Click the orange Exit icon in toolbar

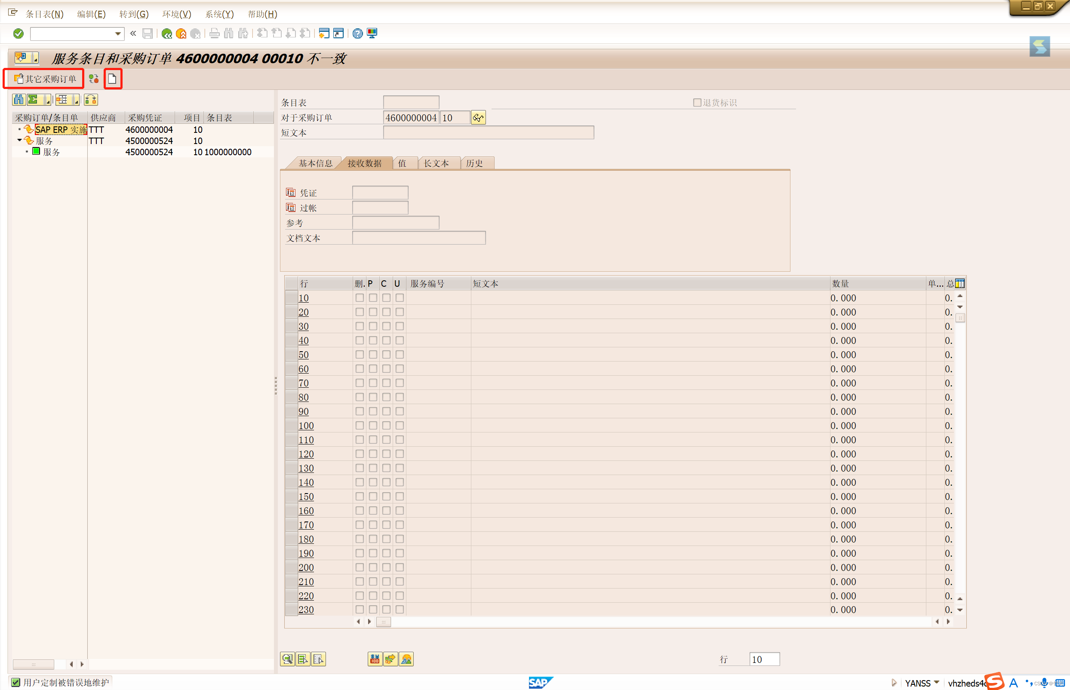pos(181,34)
